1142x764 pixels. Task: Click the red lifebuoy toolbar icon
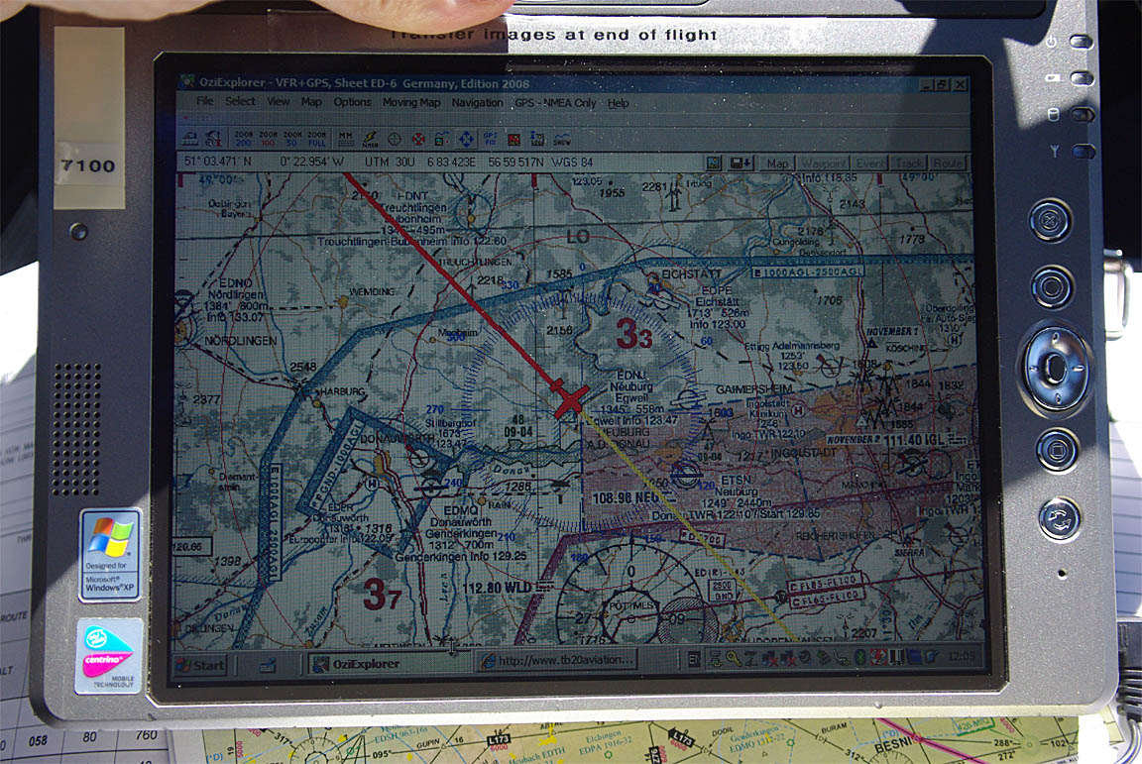point(418,139)
